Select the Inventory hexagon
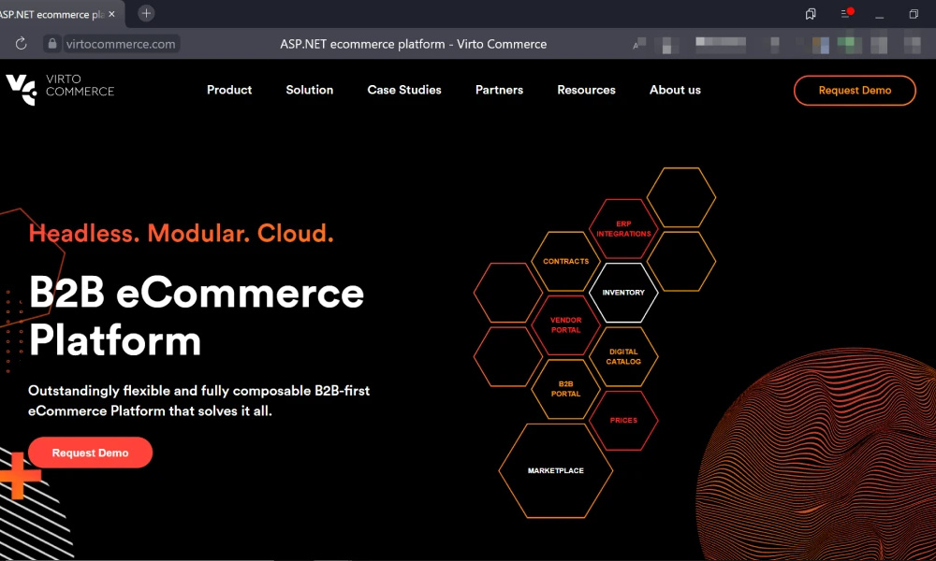Viewport: 936px width, 561px height. (x=623, y=293)
